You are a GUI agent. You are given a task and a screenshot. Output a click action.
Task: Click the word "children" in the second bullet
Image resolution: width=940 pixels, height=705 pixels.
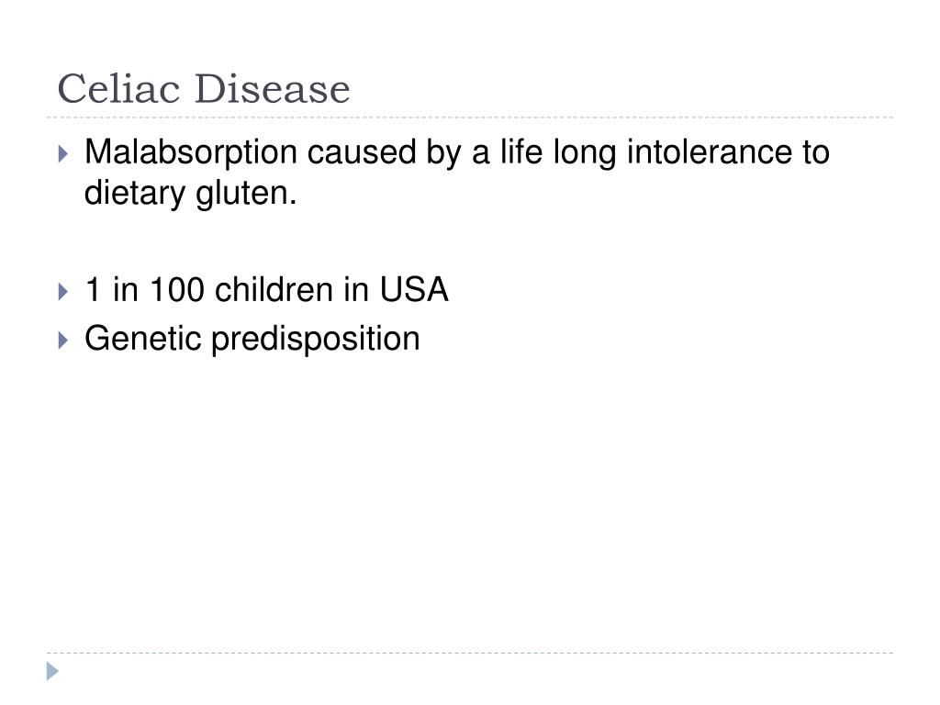click(274, 289)
